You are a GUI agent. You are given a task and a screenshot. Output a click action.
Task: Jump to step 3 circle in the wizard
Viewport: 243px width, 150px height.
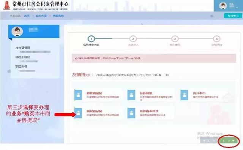coord(175,39)
